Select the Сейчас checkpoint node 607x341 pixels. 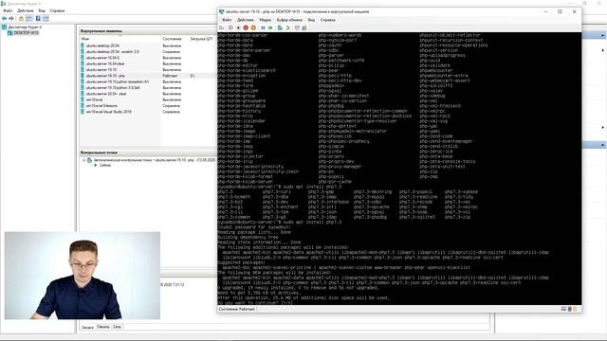pos(105,165)
